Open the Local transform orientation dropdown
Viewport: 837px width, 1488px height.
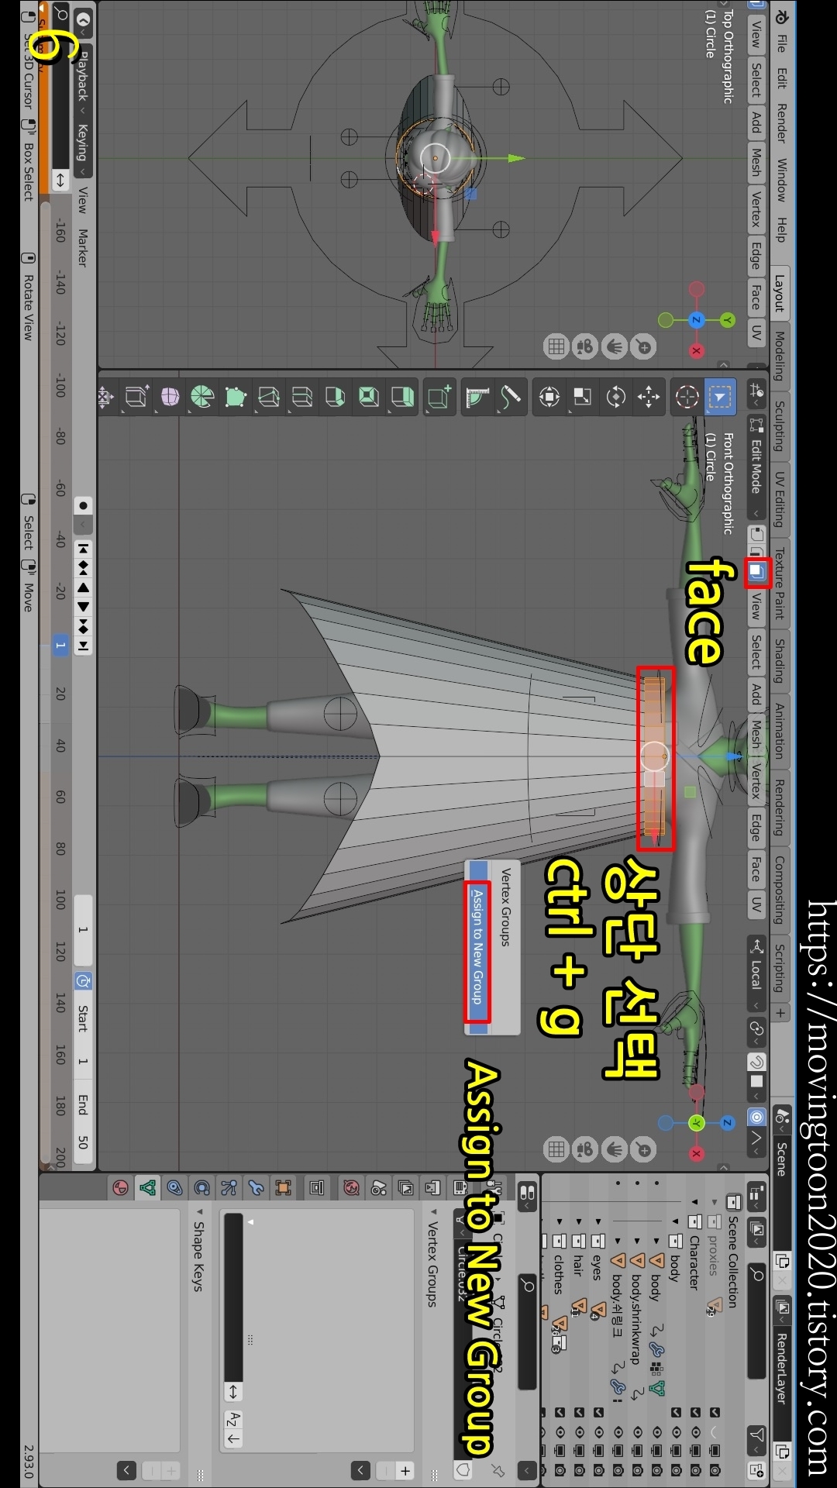coord(756,975)
